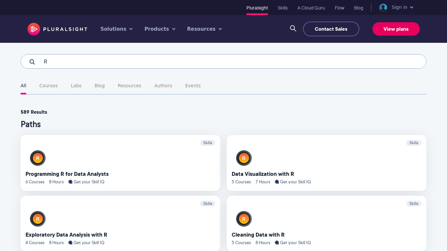Viewport: 447px width, 251px height.
Task: Click Skills tag on Cleaning Data card
Action: tap(414, 204)
